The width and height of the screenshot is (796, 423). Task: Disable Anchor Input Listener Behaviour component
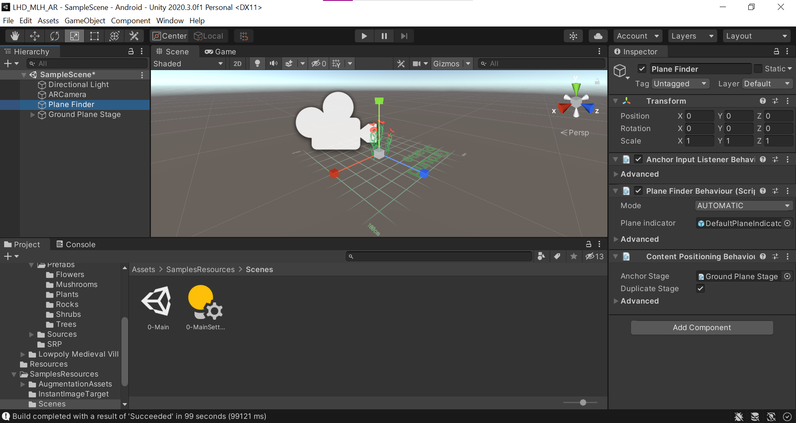(x=638, y=159)
